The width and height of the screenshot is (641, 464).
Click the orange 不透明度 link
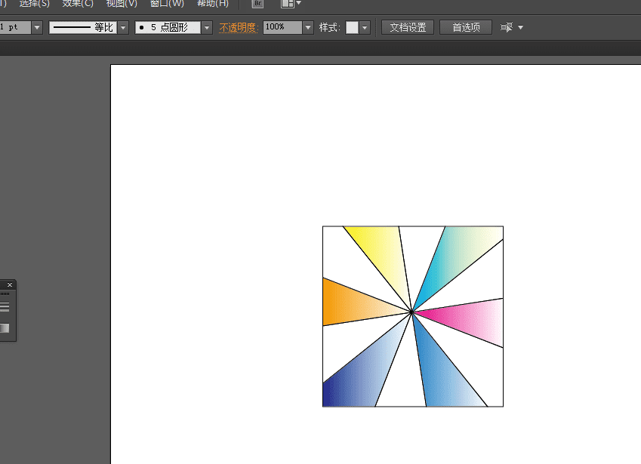239,28
